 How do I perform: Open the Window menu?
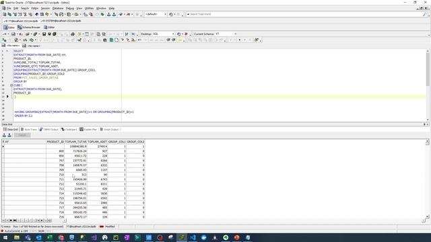click(101, 9)
